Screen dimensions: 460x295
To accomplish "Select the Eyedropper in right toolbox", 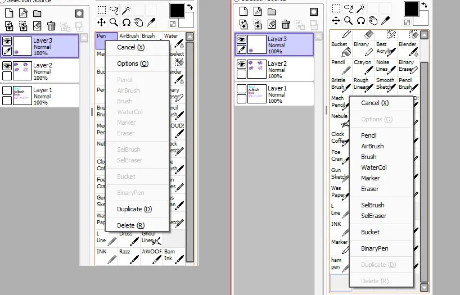I will coord(385,21).
